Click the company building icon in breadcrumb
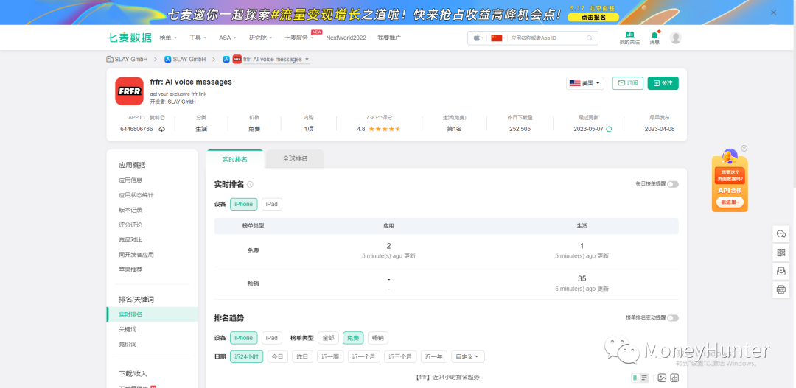This screenshot has width=796, height=388. (x=110, y=60)
